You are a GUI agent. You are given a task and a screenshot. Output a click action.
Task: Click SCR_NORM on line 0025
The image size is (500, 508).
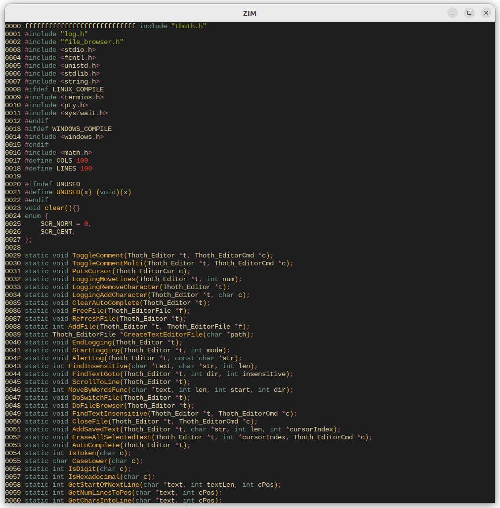point(56,223)
